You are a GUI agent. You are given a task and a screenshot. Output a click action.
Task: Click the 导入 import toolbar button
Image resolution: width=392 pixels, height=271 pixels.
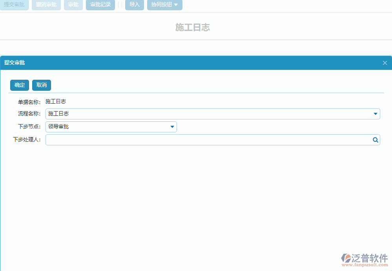134,5
